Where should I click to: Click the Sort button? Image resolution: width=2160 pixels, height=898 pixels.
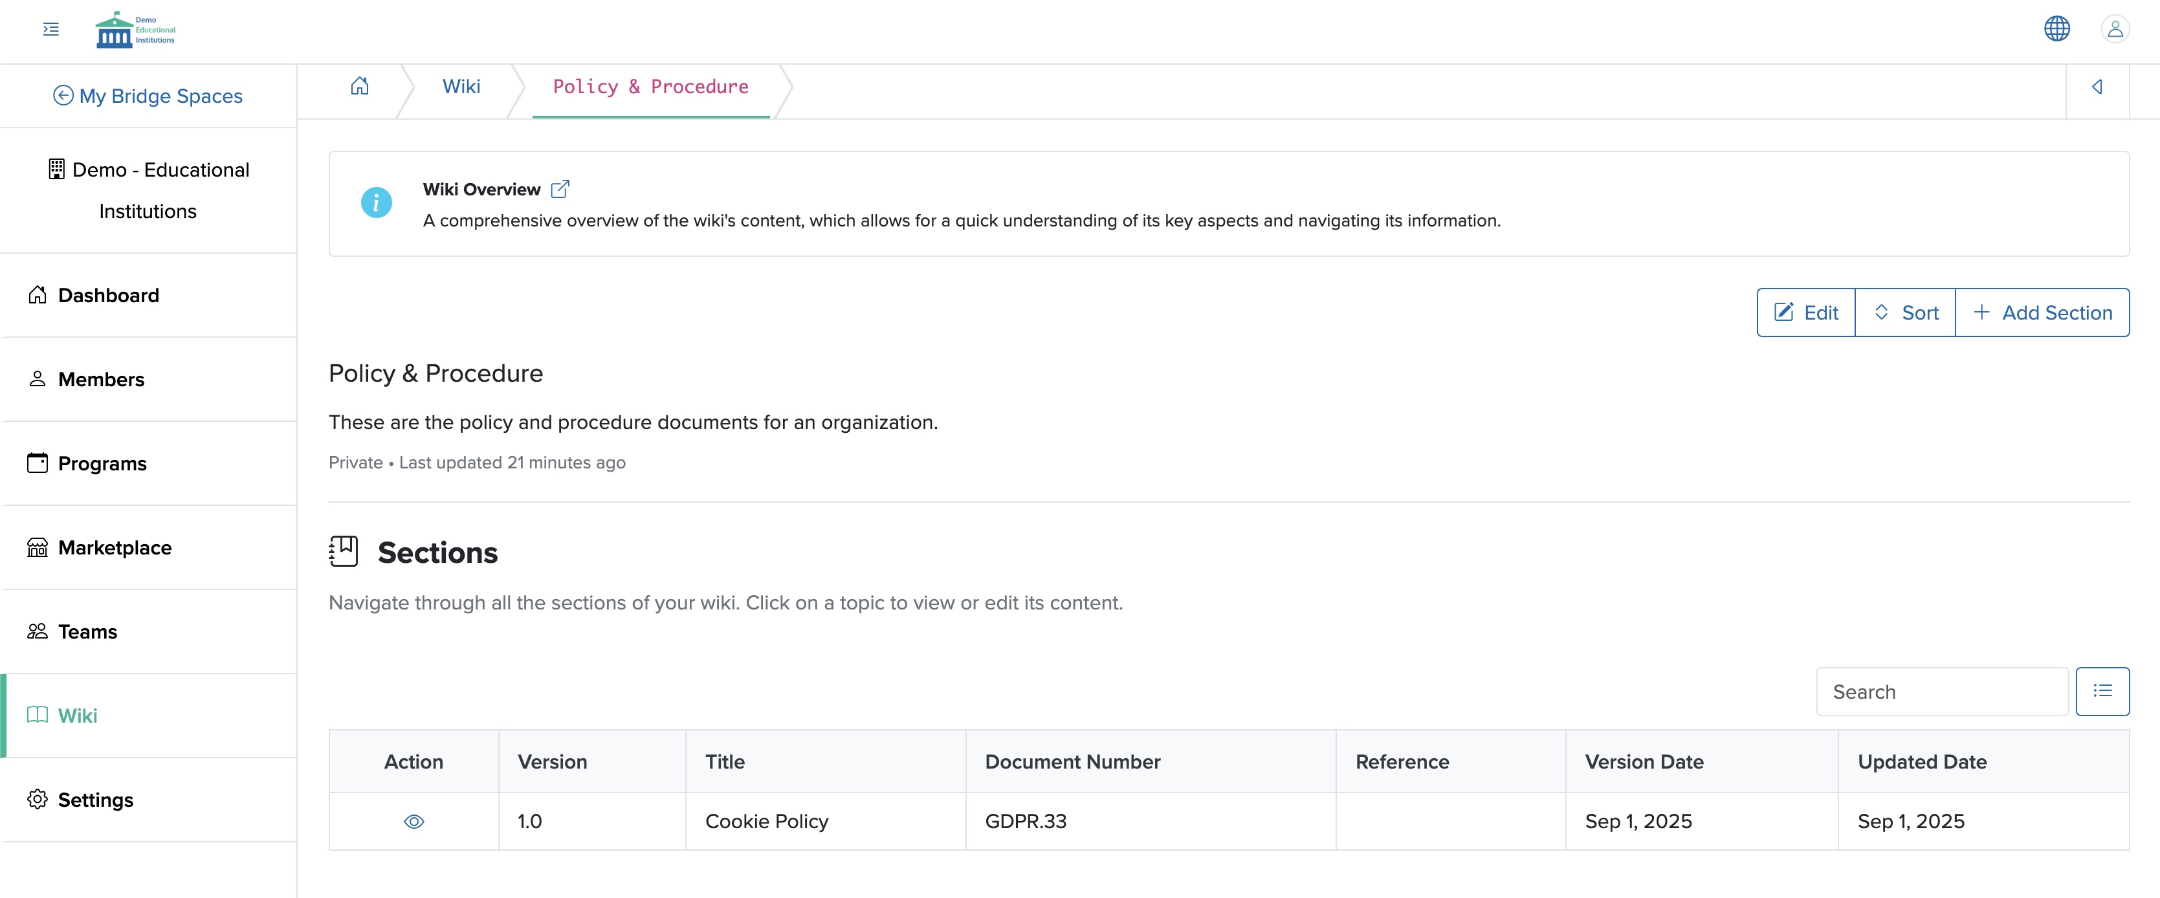[1905, 312]
